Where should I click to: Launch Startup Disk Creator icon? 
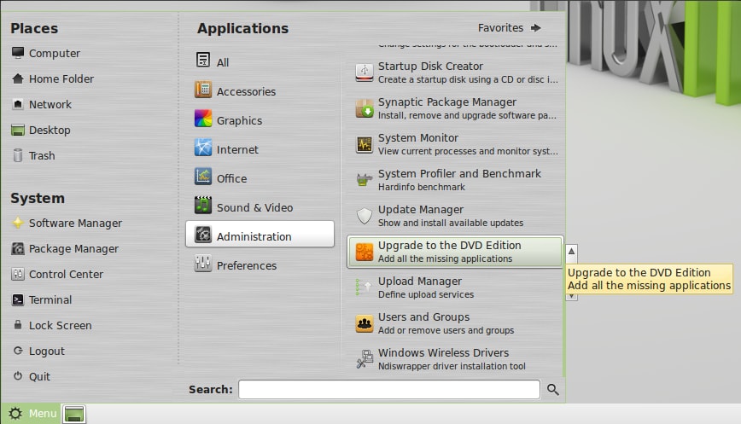click(365, 73)
